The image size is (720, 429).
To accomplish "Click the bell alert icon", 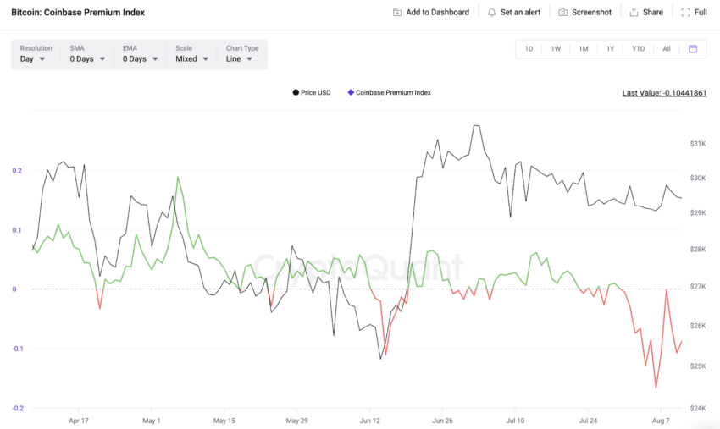I will (x=492, y=13).
